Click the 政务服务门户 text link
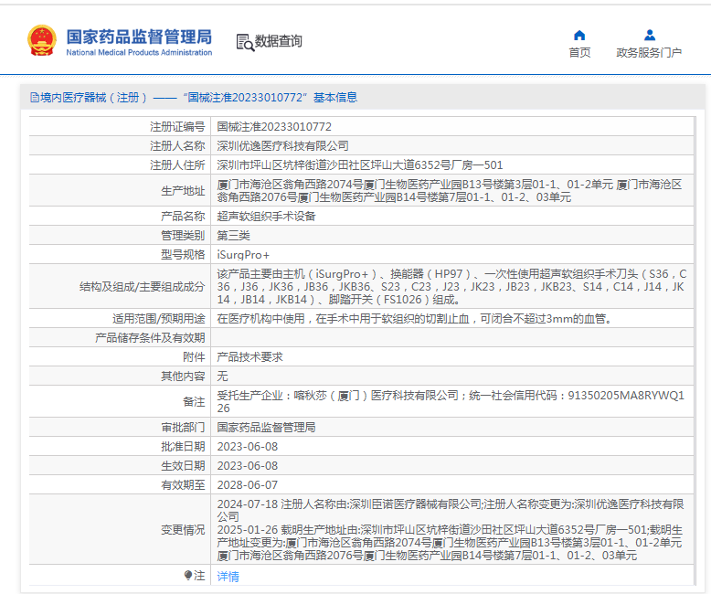This screenshot has width=711, height=594. (x=649, y=53)
